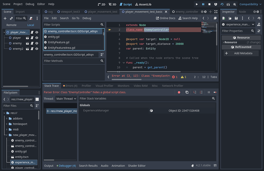Create new resource in Inspector
Image resolution: width=264 pixels, height=171 pixels.
pos(224,18)
